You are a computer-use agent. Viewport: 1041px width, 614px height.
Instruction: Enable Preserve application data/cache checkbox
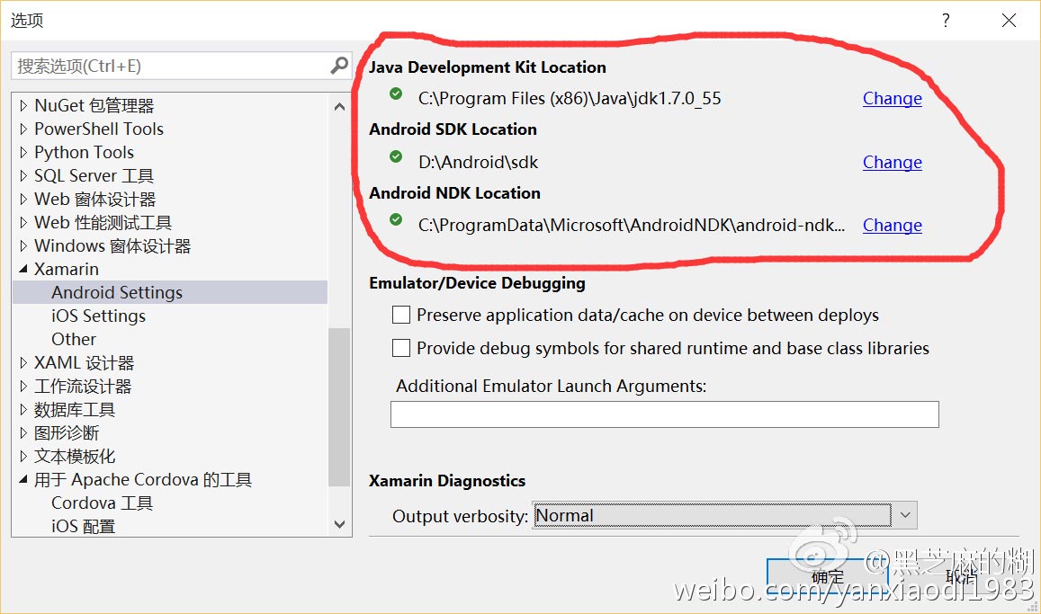pos(401,316)
